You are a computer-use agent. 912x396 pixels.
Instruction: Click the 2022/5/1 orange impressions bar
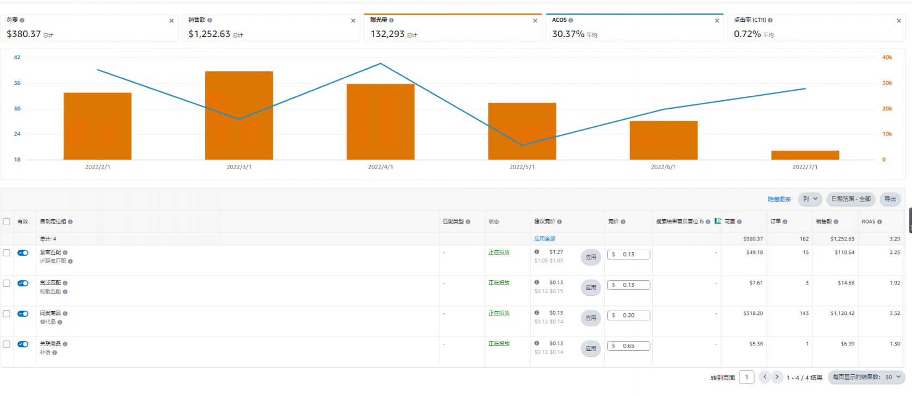[522, 131]
